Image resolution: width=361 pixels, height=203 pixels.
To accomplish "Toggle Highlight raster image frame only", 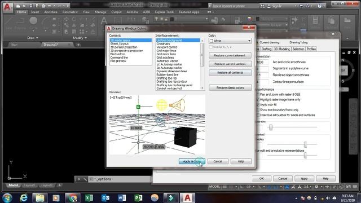I will pyautogui.click(x=258, y=99).
